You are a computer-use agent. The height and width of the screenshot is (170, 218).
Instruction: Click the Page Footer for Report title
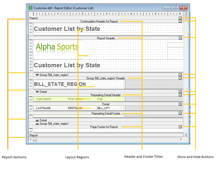(104, 127)
